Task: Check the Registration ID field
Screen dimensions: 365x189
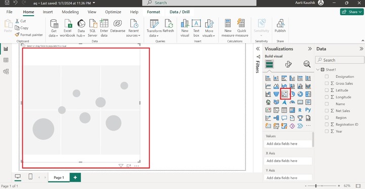Action: coord(326,125)
